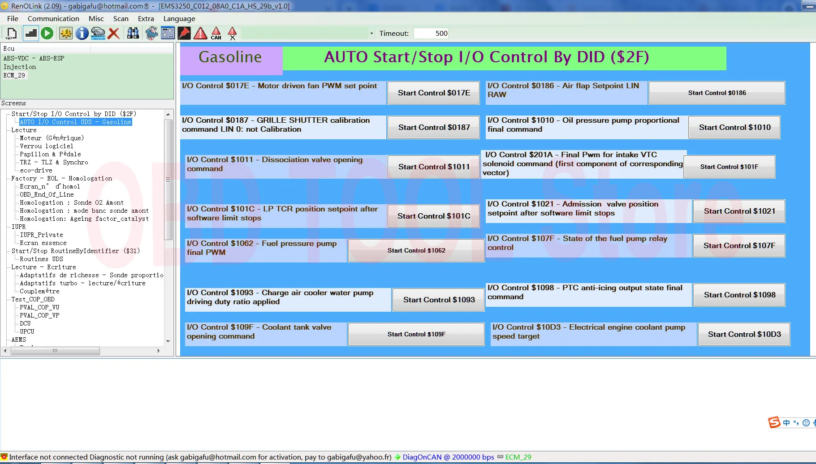Click Screens tree scroll-up arrow
The image size is (816, 464).
point(168,114)
